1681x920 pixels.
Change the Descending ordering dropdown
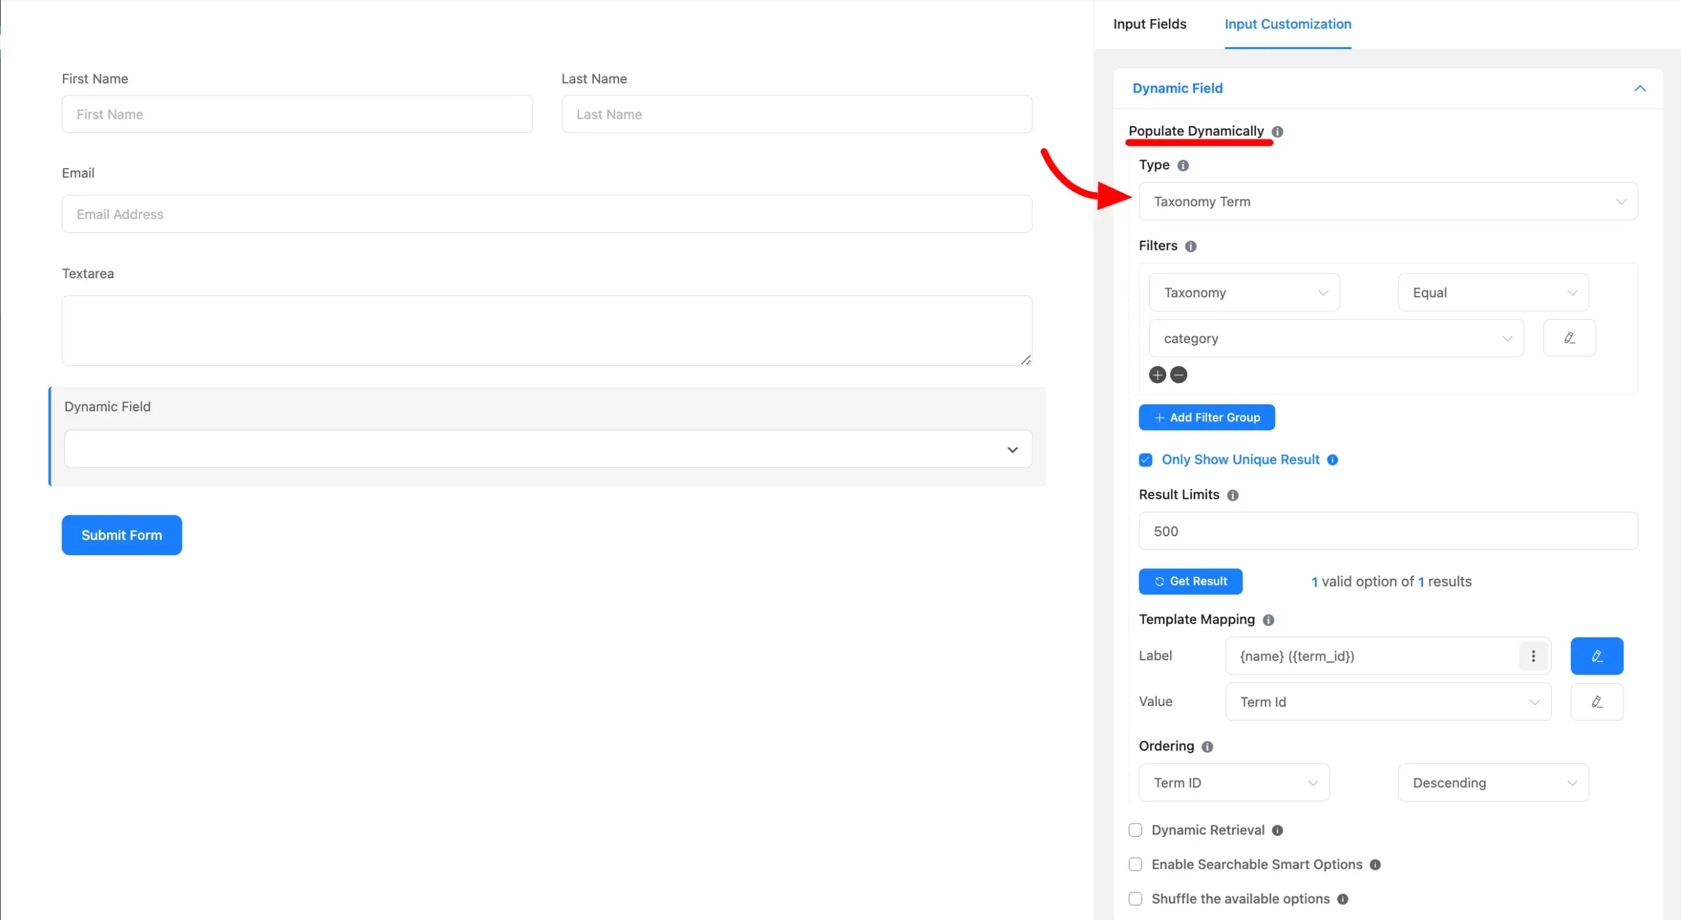click(1492, 782)
